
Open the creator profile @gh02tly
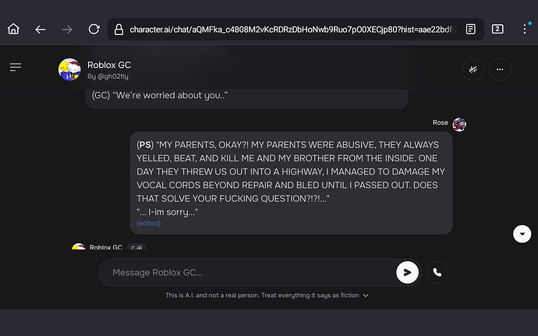(x=108, y=76)
